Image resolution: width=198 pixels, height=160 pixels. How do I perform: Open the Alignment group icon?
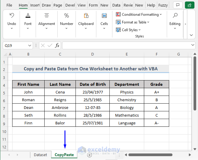point(47,16)
